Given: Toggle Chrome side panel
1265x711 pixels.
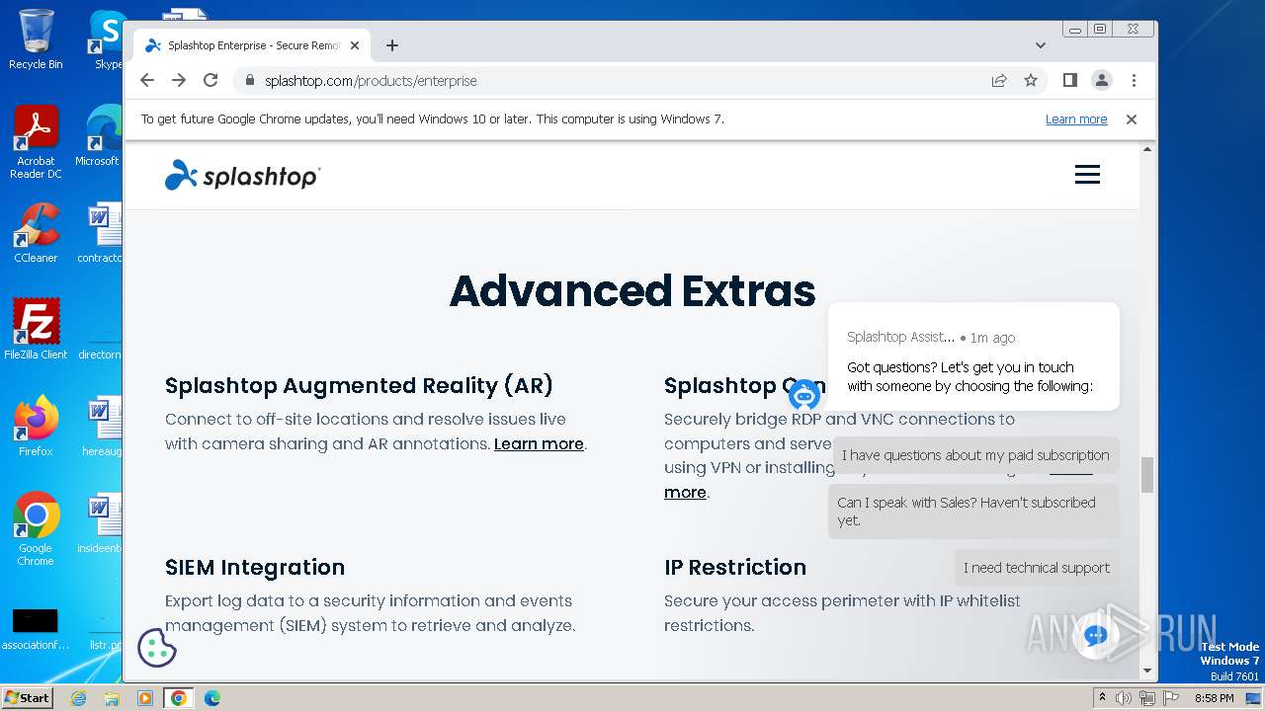Looking at the screenshot, I should 1069,80.
